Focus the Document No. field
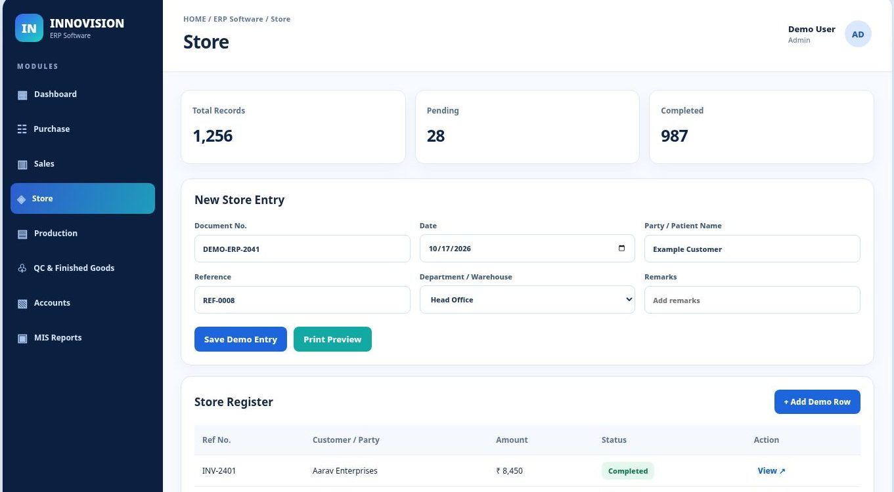The image size is (894, 492). coord(302,249)
